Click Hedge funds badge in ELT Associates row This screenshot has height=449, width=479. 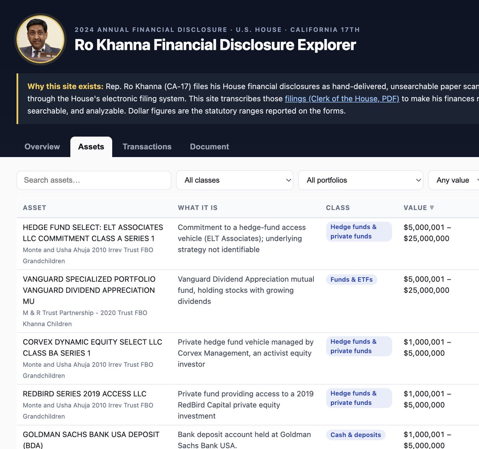359,232
